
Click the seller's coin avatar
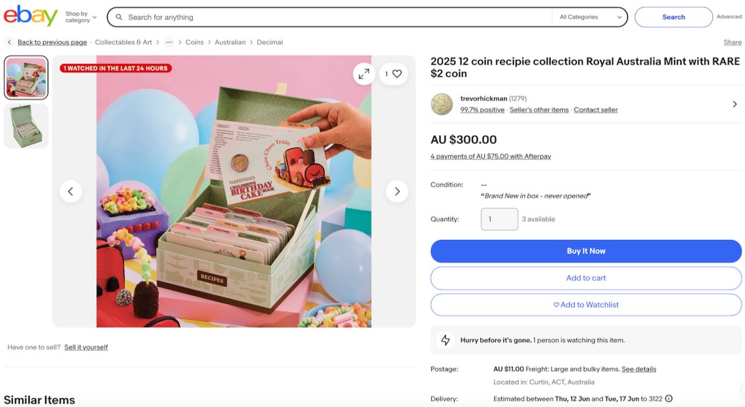pos(442,104)
